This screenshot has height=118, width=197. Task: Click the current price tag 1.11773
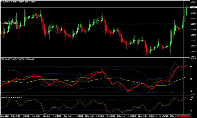pos(194,8)
